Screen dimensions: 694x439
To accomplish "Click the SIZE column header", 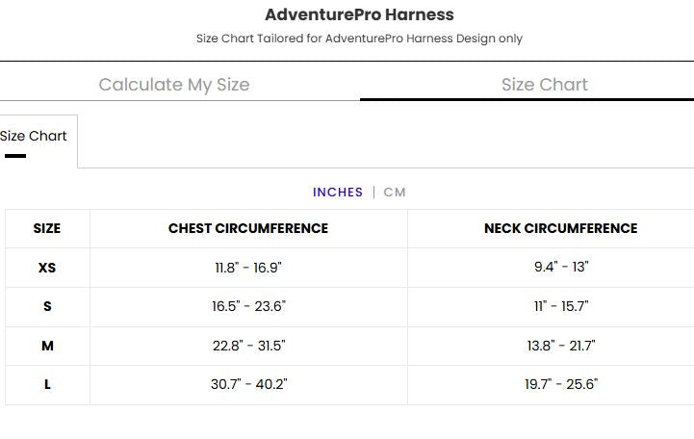I will tap(47, 229).
